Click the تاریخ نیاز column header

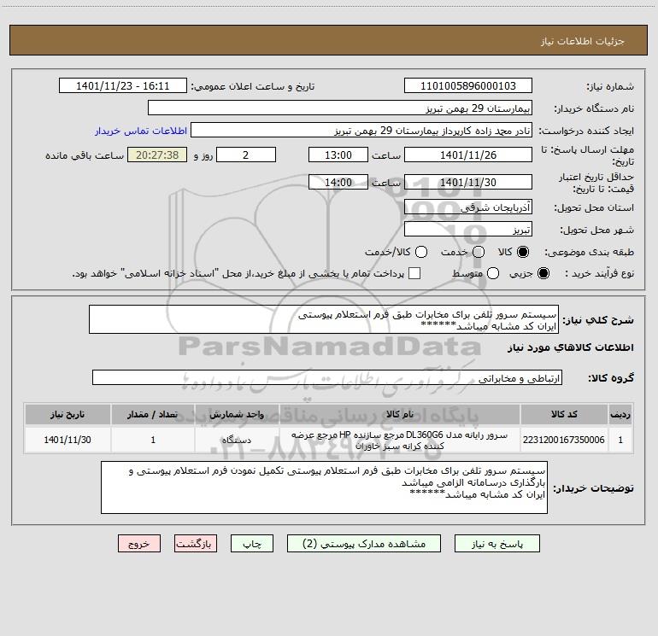[x=68, y=414]
